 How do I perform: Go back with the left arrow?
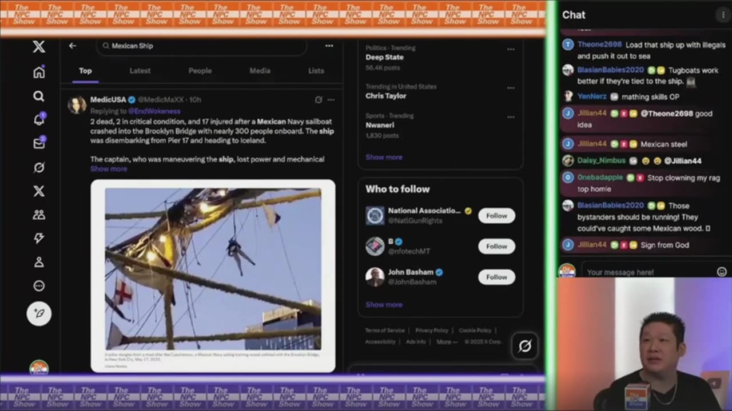coord(73,46)
